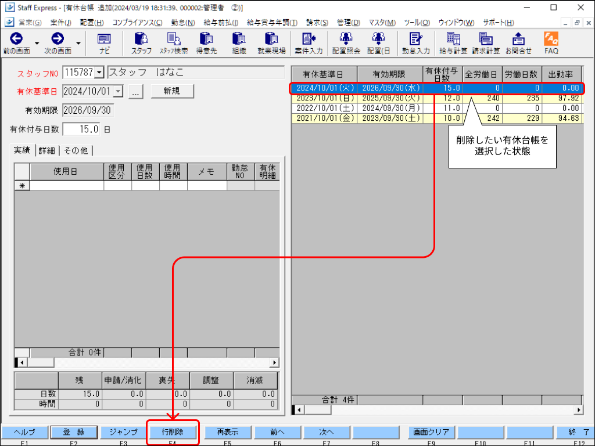Viewport: 595px width, 446px height.
Task: Open the 勤怠(N) menu
Action: tap(183, 23)
